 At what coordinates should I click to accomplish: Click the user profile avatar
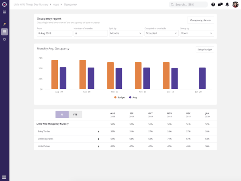(x=235, y=4)
